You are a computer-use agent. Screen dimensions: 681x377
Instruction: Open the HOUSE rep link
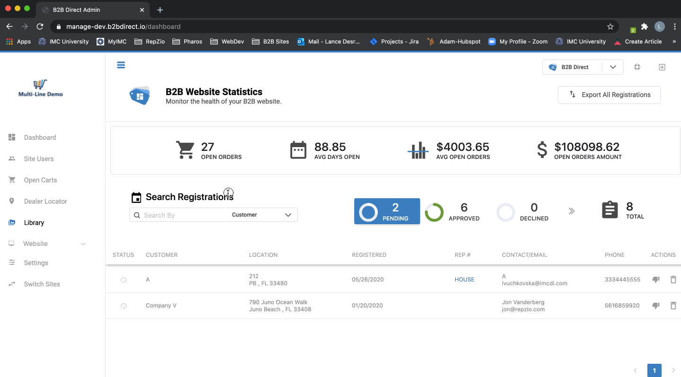[464, 280]
